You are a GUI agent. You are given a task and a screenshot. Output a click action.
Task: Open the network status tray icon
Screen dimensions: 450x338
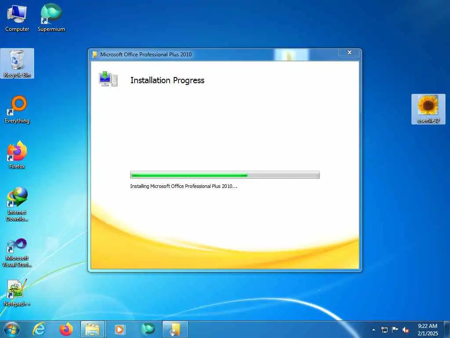[384, 330]
